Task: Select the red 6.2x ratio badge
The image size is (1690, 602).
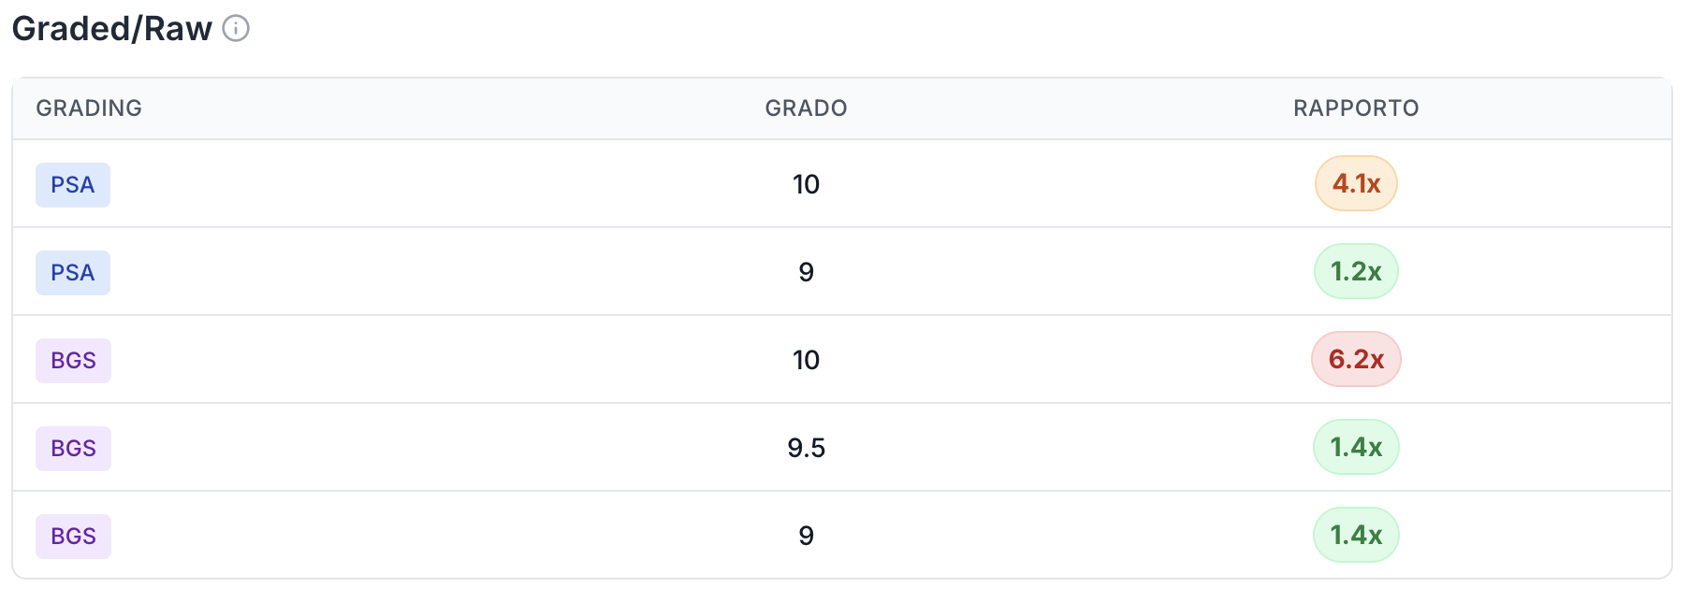Action: (1355, 359)
